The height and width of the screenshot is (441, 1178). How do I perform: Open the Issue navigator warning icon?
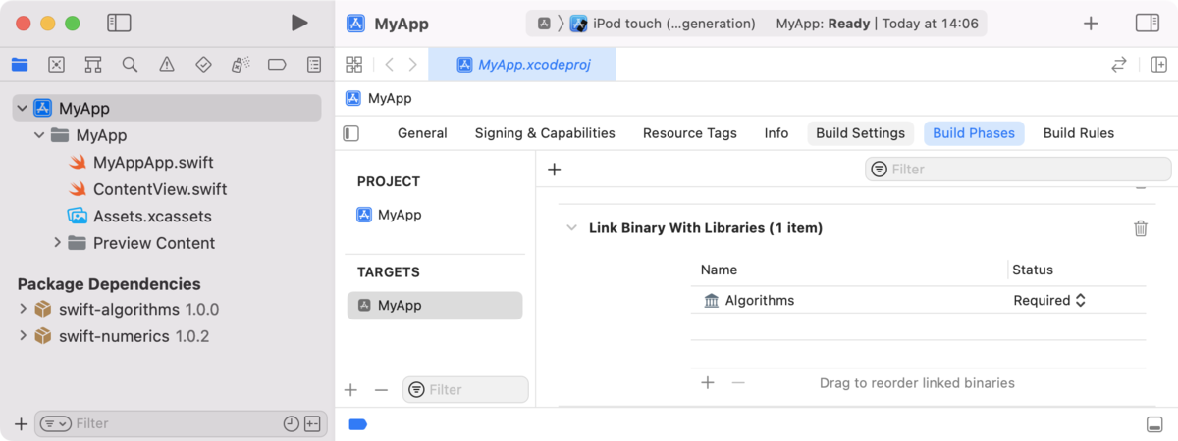tap(167, 65)
